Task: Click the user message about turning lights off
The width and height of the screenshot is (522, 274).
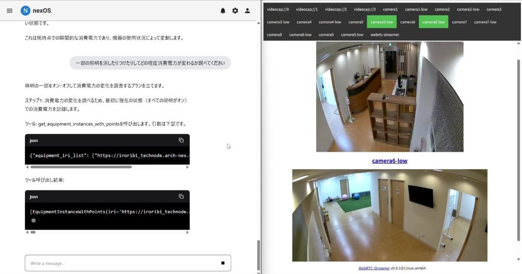Action: coord(150,63)
